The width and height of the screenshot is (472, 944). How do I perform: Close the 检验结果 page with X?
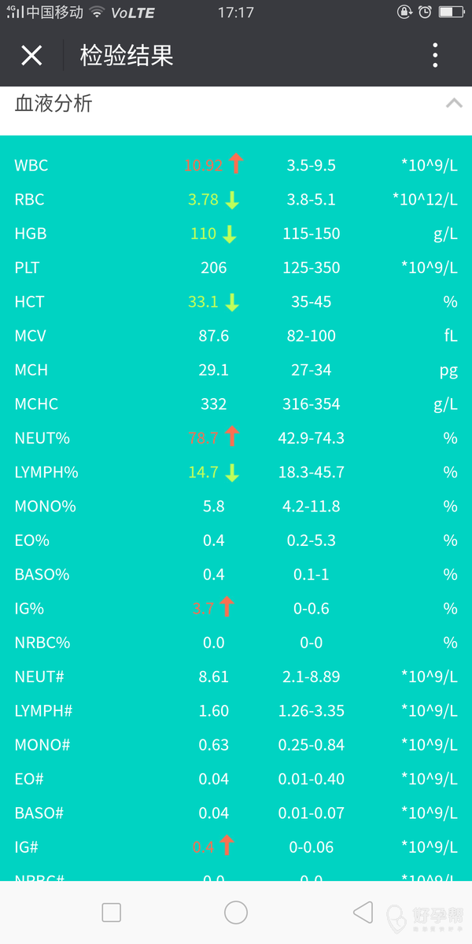coord(31,56)
